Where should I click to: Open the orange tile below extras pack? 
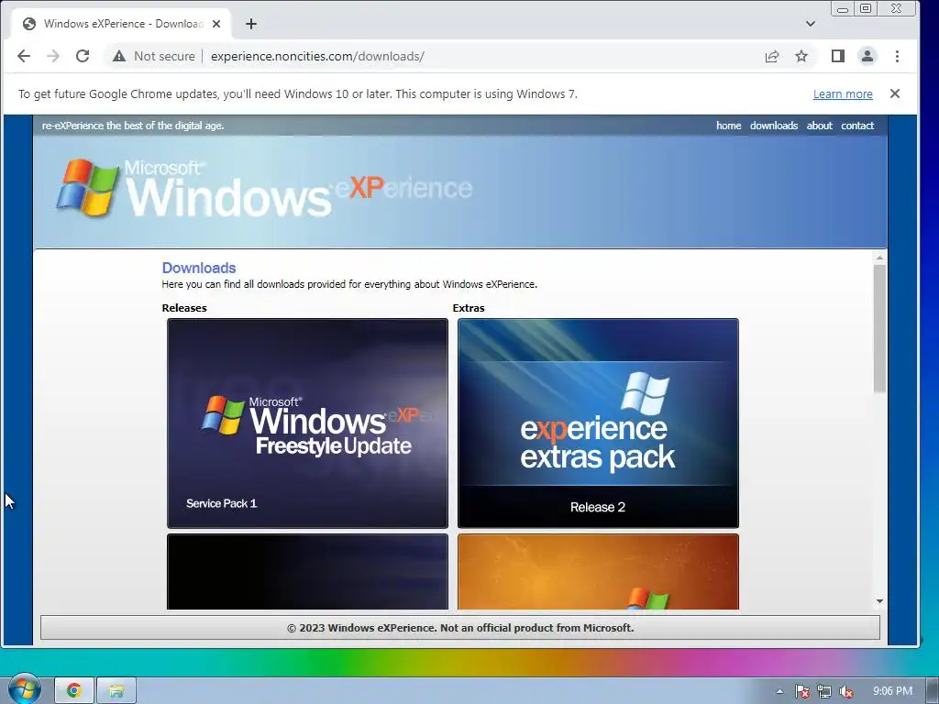pos(598,572)
